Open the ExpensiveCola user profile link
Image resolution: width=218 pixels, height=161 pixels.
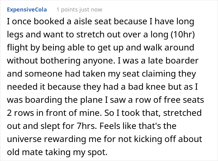point(27,10)
